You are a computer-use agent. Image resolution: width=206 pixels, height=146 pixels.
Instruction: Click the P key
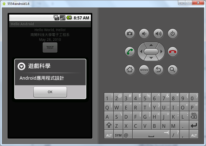tap(194, 106)
